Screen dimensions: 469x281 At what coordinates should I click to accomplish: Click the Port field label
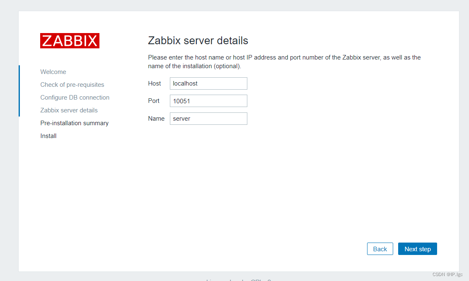point(154,101)
